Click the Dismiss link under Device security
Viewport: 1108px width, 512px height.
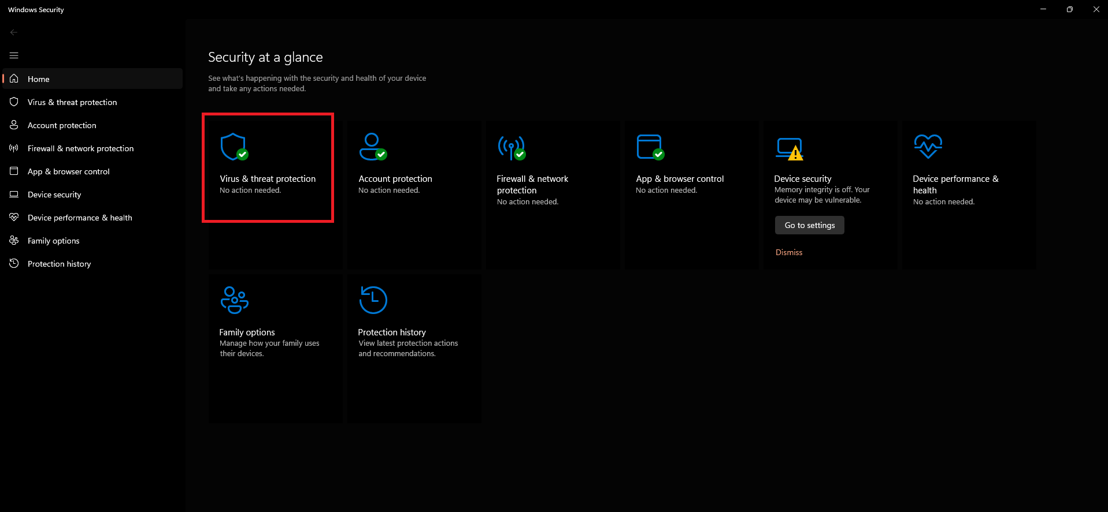click(x=788, y=252)
